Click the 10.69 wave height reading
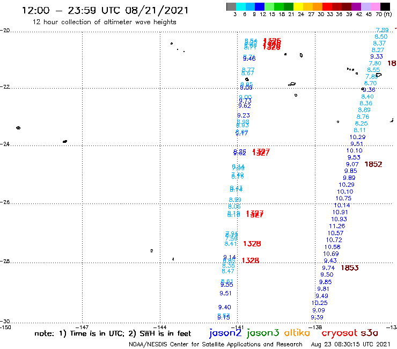 pos(330,254)
